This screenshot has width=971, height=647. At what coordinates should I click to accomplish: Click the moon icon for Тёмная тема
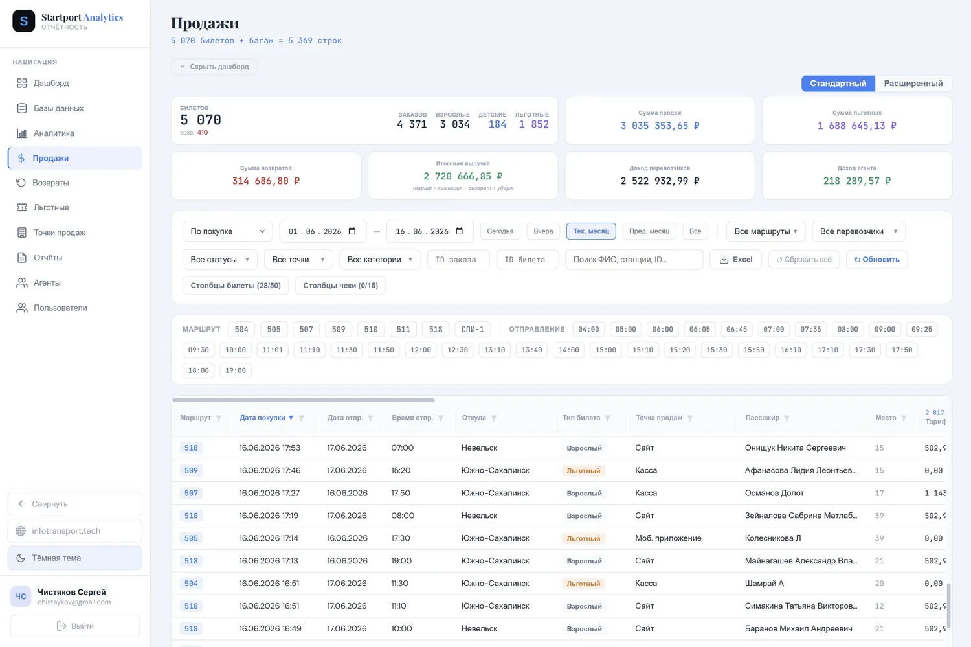point(21,558)
